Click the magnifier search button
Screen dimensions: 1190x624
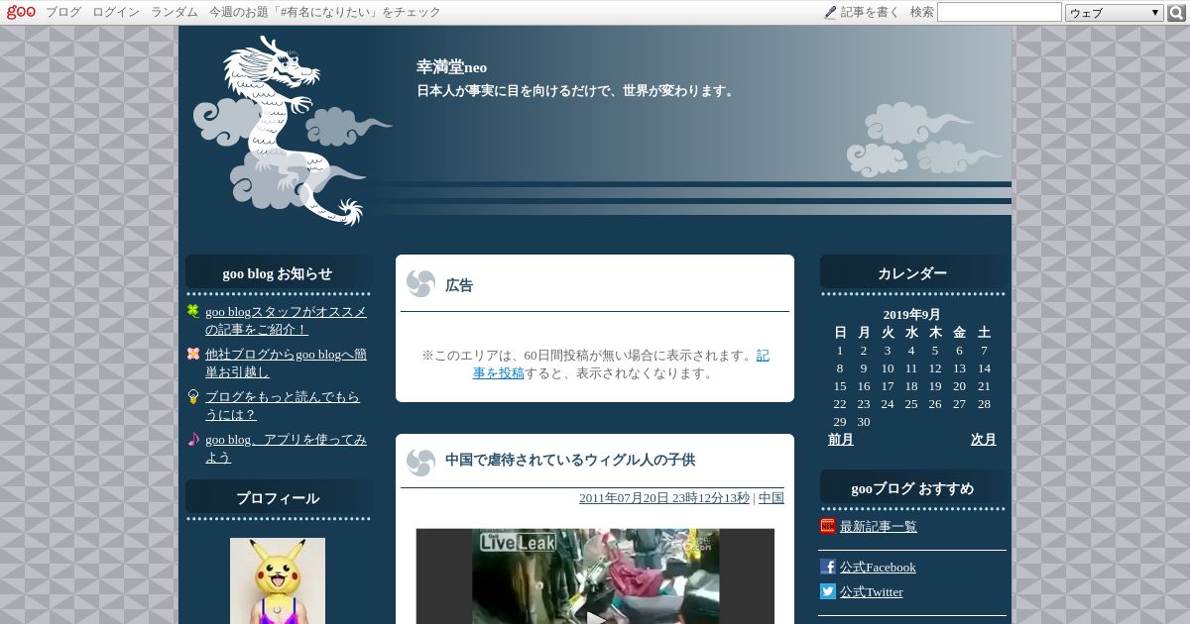(1176, 13)
